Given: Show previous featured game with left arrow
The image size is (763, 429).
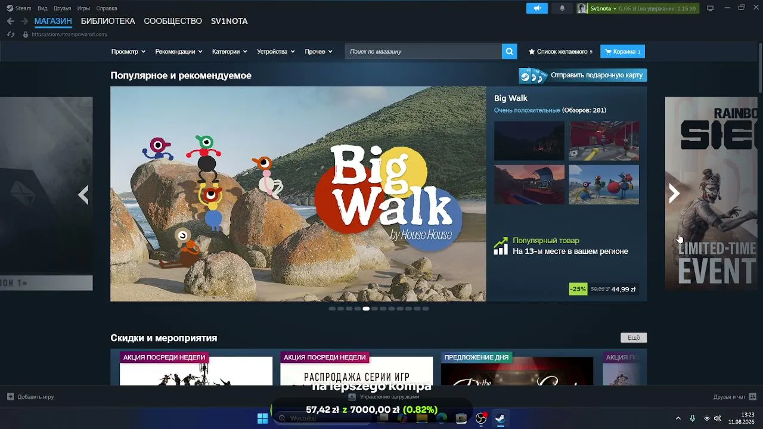Looking at the screenshot, I should point(83,194).
